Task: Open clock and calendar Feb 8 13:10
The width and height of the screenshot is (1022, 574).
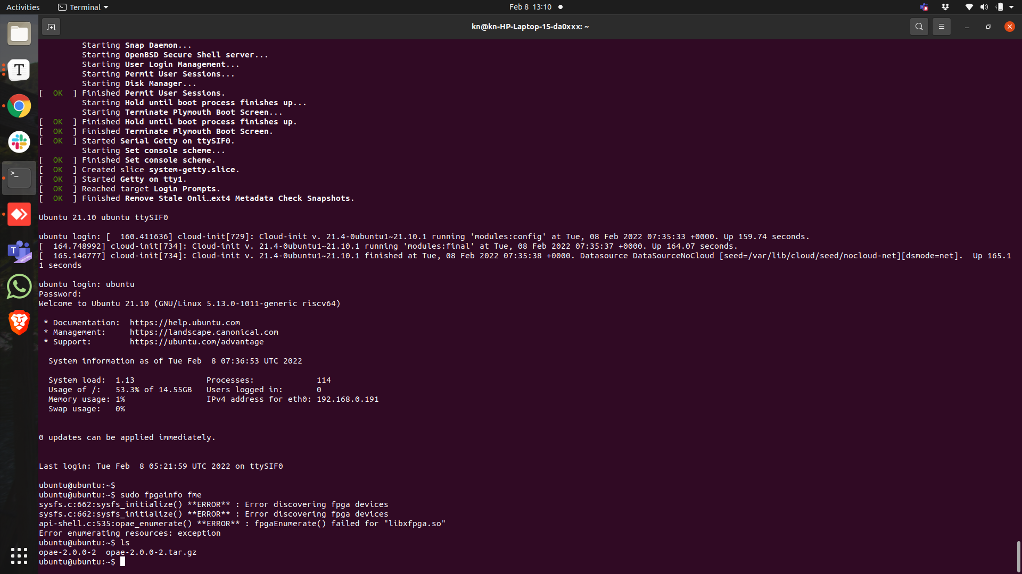Action: click(531, 7)
